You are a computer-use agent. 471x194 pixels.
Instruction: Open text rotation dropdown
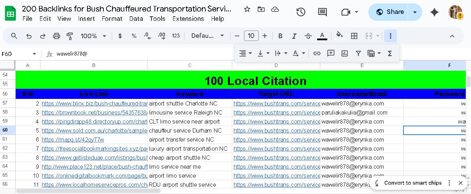coord(299,53)
